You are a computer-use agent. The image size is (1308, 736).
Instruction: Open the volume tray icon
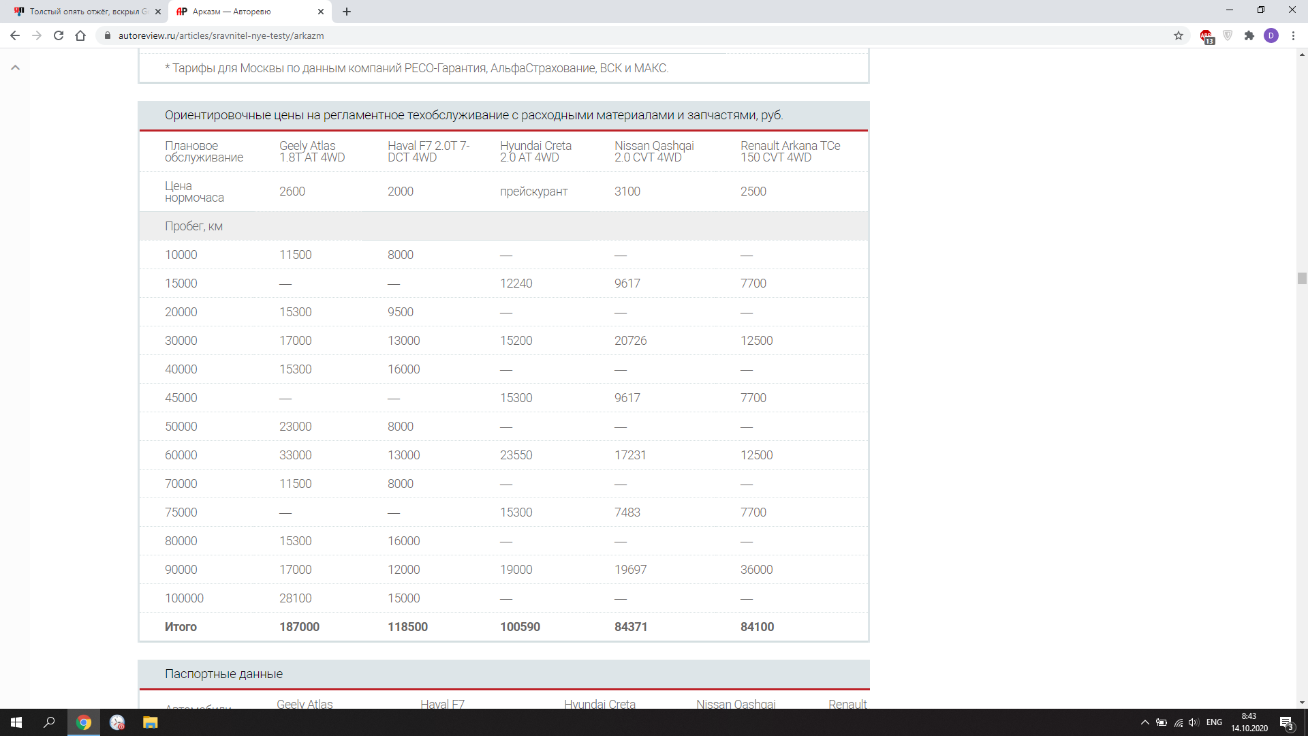click(1194, 722)
